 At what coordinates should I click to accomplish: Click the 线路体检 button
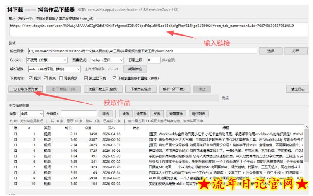click(x=135, y=69)
